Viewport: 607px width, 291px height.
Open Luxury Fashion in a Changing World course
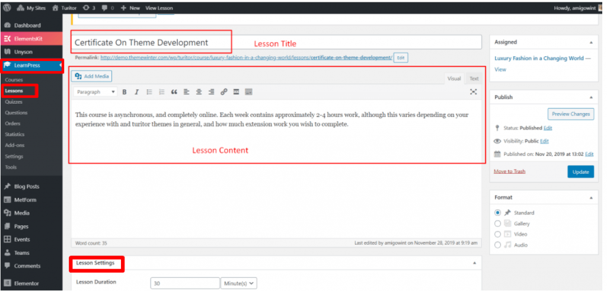[539, 58]
